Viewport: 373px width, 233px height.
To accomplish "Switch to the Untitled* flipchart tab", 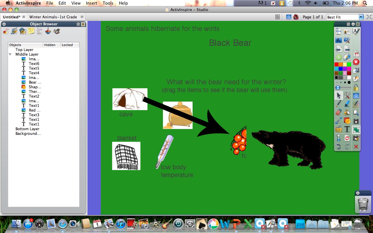I will click(12, 17).
